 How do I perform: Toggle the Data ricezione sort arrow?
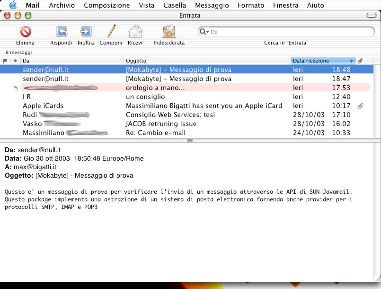tap(351, 61)
